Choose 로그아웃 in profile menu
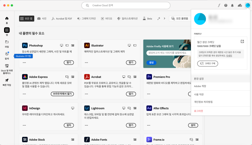Screen dimensions: 252x145 220,111
